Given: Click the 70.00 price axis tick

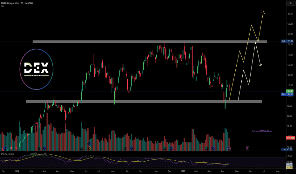Looking at the screenshot, I should pyautogui.click(x=290, y=126).
